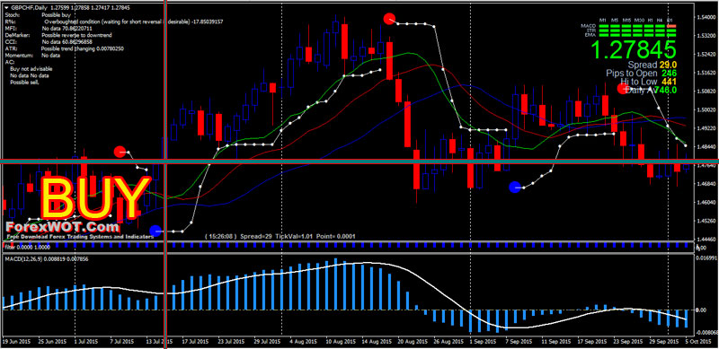Click the red signal dot near Daily Av
719x349 pixels.
[622, 89]
